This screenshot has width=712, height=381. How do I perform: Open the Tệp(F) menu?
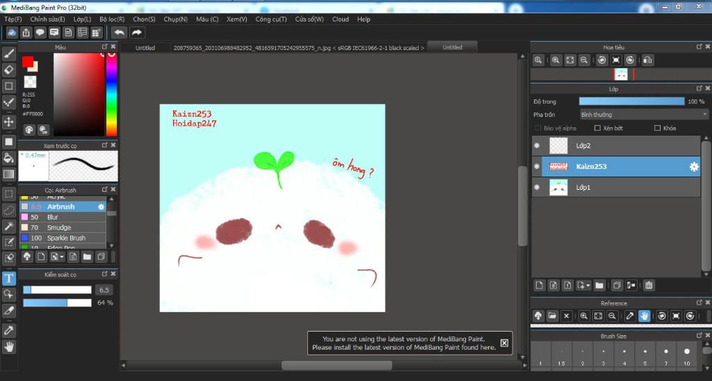coord(13,19)
